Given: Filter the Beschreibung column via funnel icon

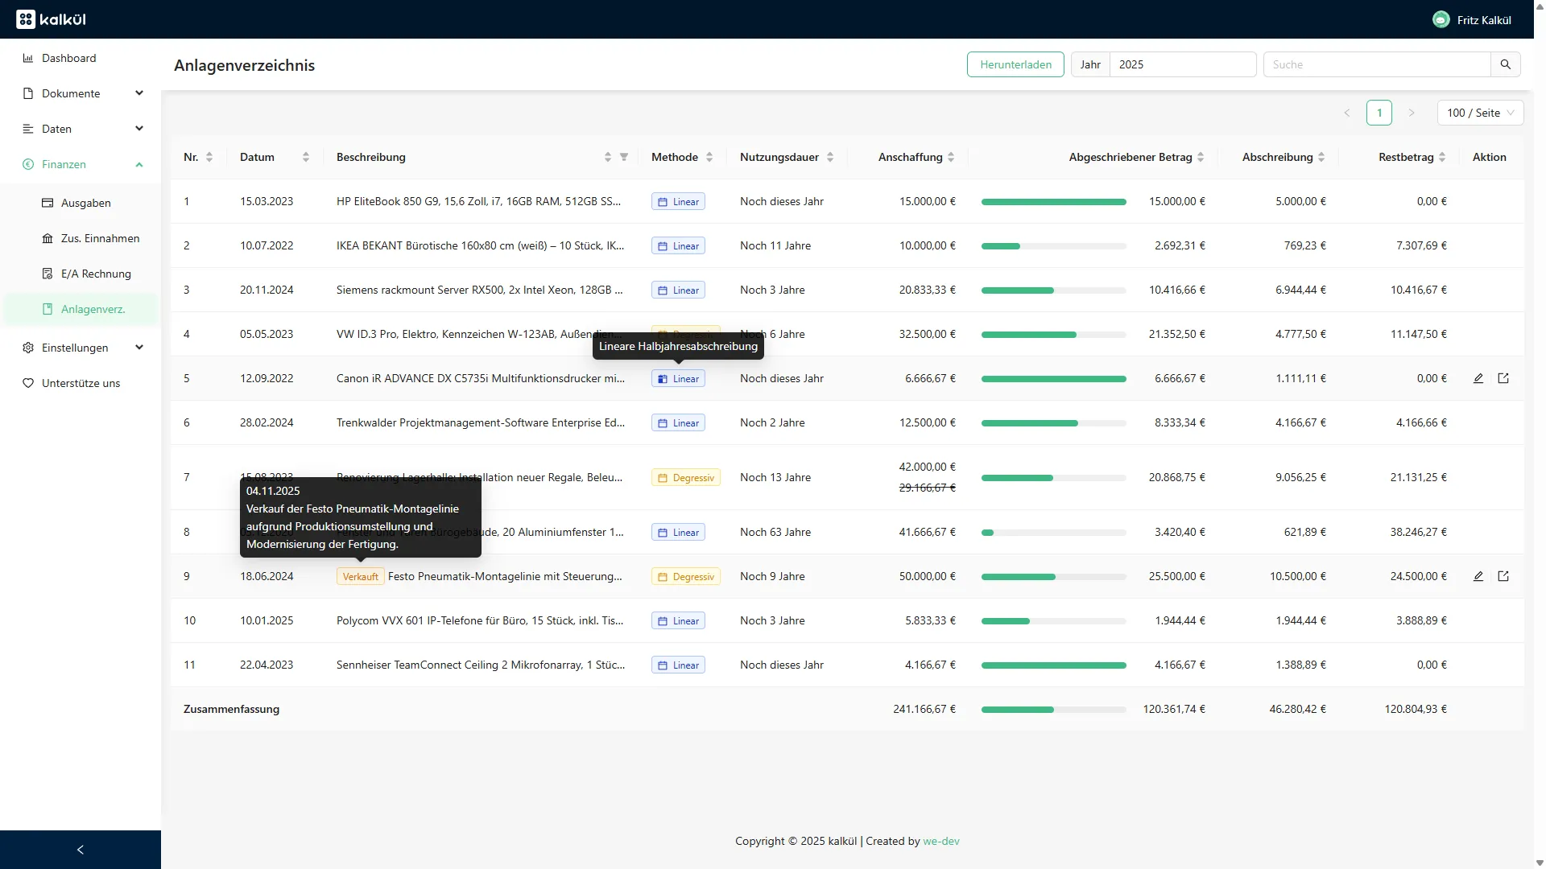Looking at the screenshot, I should click(624, 157).
